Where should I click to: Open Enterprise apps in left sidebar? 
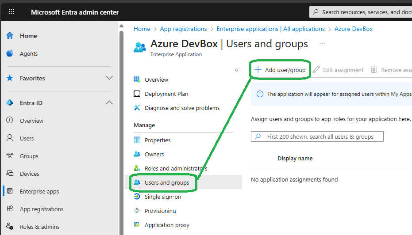(39, 191)
